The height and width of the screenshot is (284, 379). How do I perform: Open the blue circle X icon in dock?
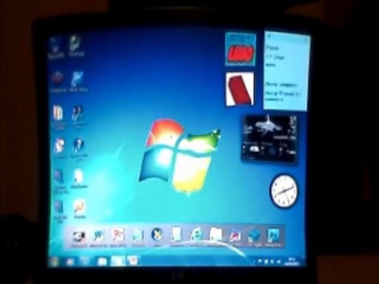[x=157, y=235]
